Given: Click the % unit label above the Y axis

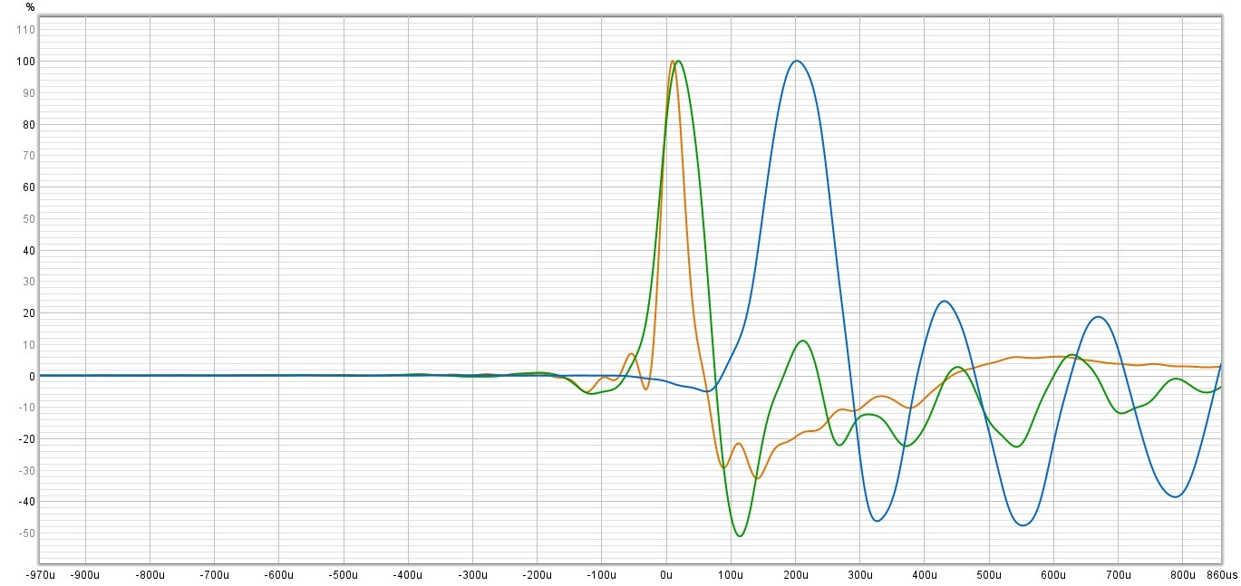Looking at the screenshot, I should 30,7.
